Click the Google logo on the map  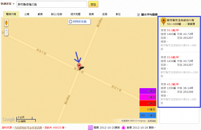[x=8, y=119]
